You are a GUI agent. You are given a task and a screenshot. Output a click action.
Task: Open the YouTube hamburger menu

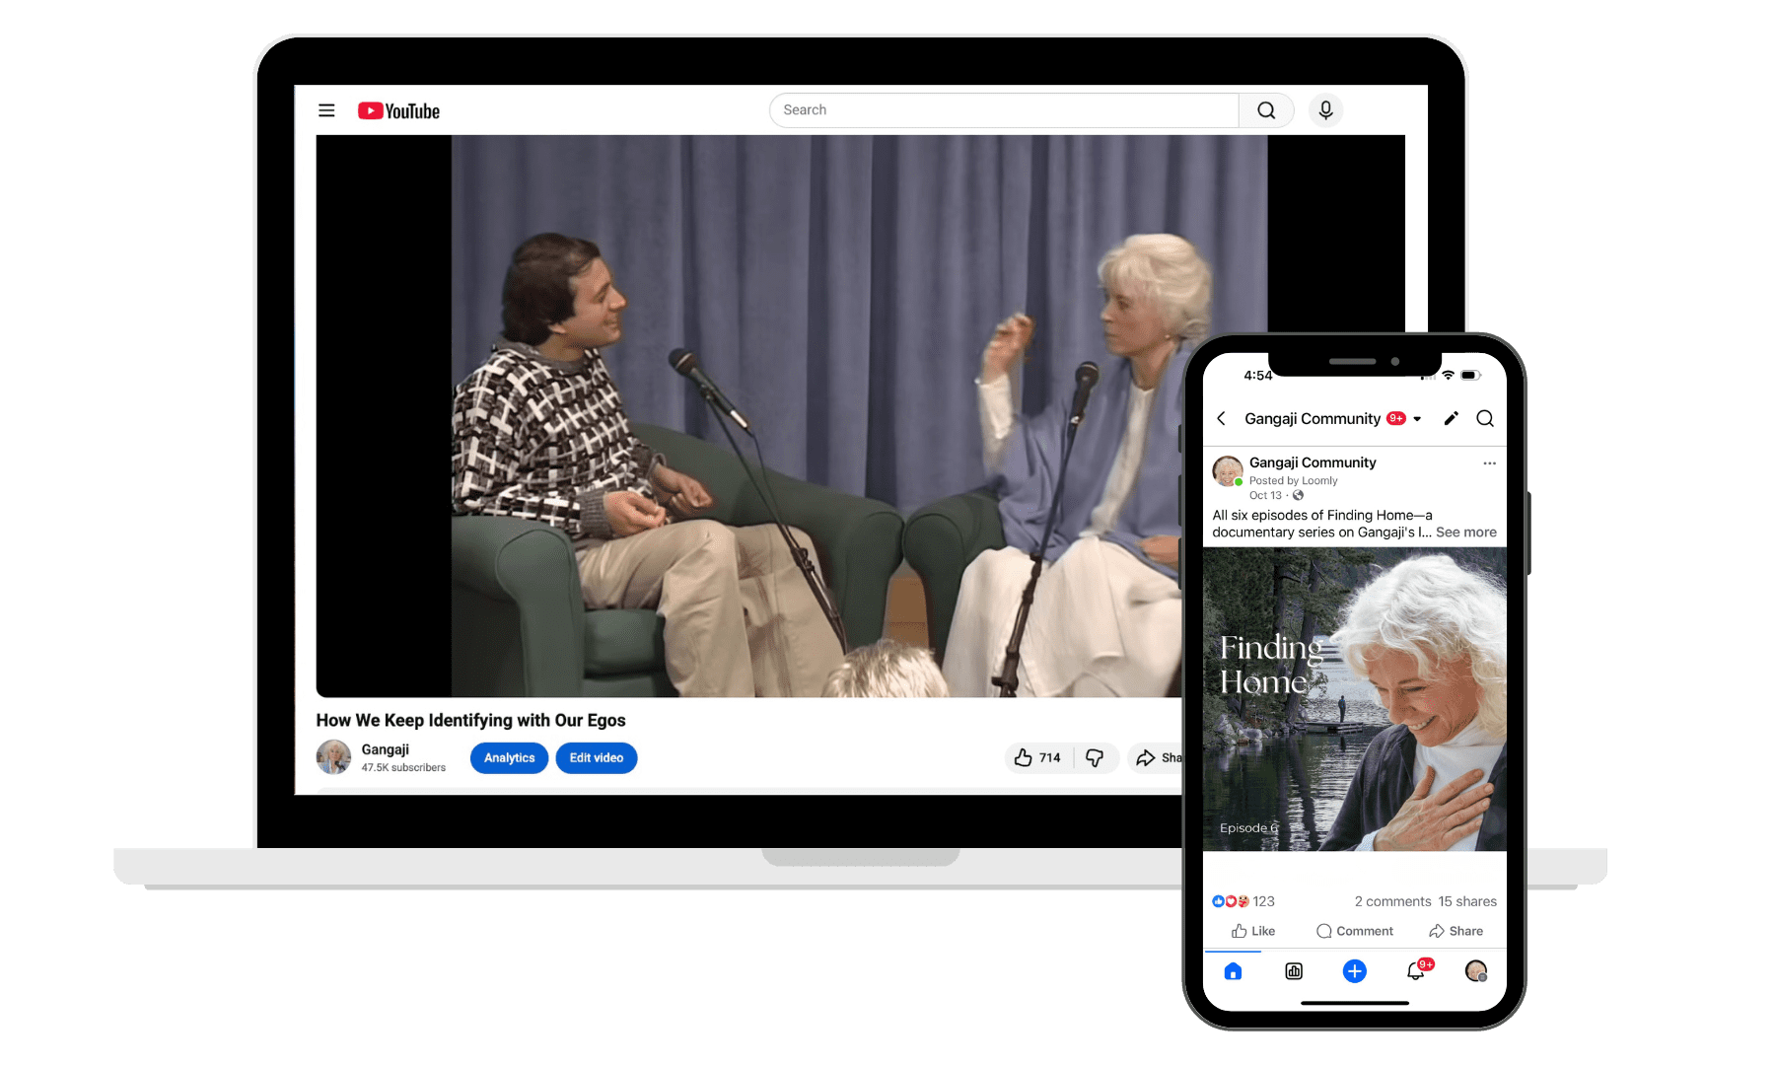(326, 110)
